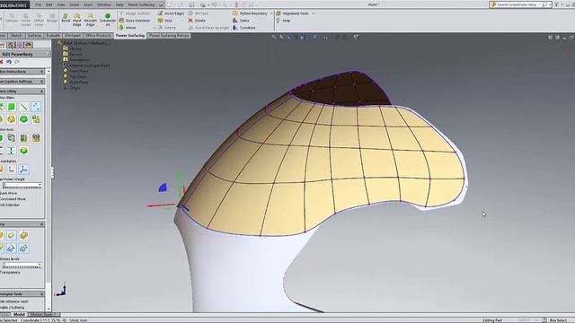Switch to Office Products tab
Screen dimensions: 575x323
point(98,36)
